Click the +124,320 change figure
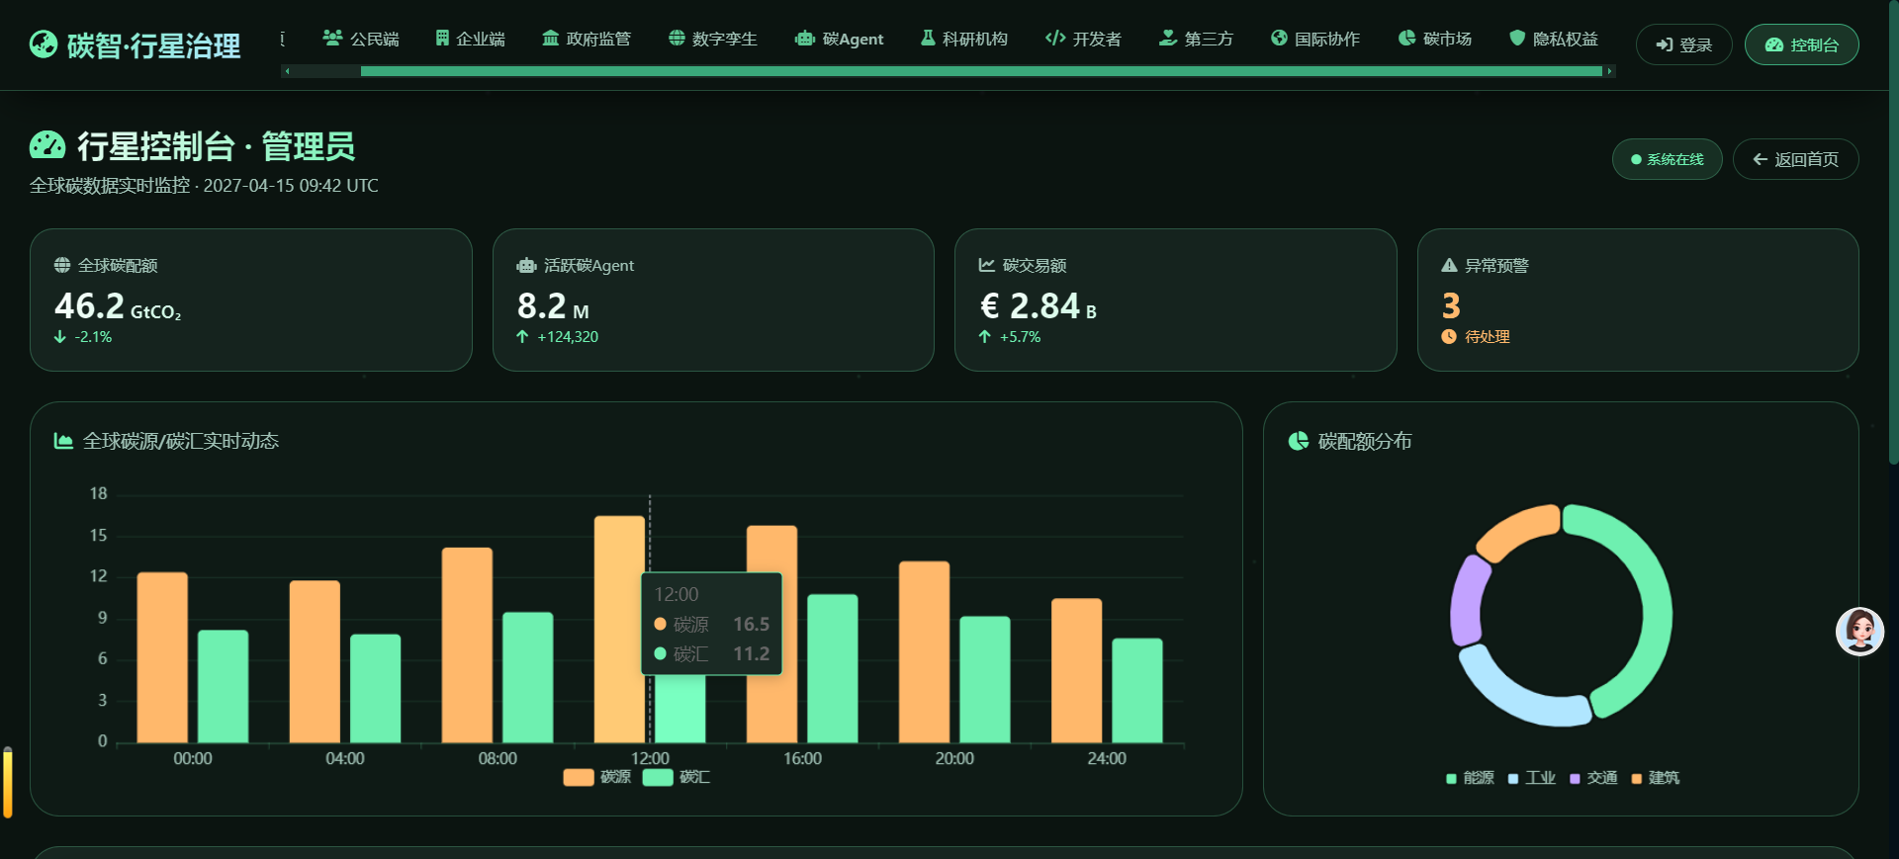Image resolution: width=1899 pixels, height=859 pixels. 568,337
